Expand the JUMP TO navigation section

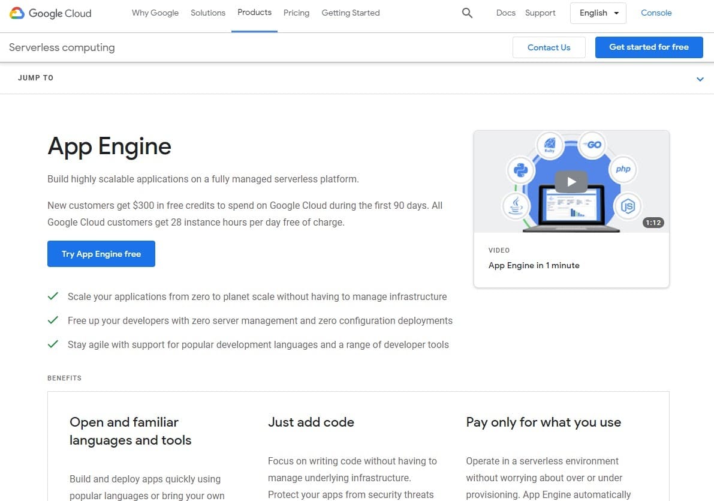pos(35,78)
